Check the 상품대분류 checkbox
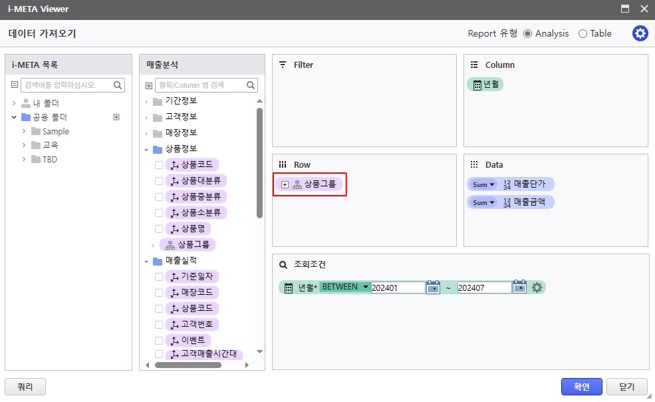The image size is (655, 402). click(159, 181)
